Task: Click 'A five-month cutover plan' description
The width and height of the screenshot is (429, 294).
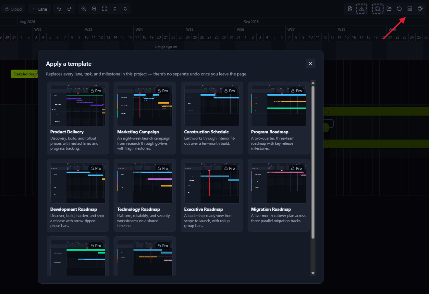Action: (278, 218)
